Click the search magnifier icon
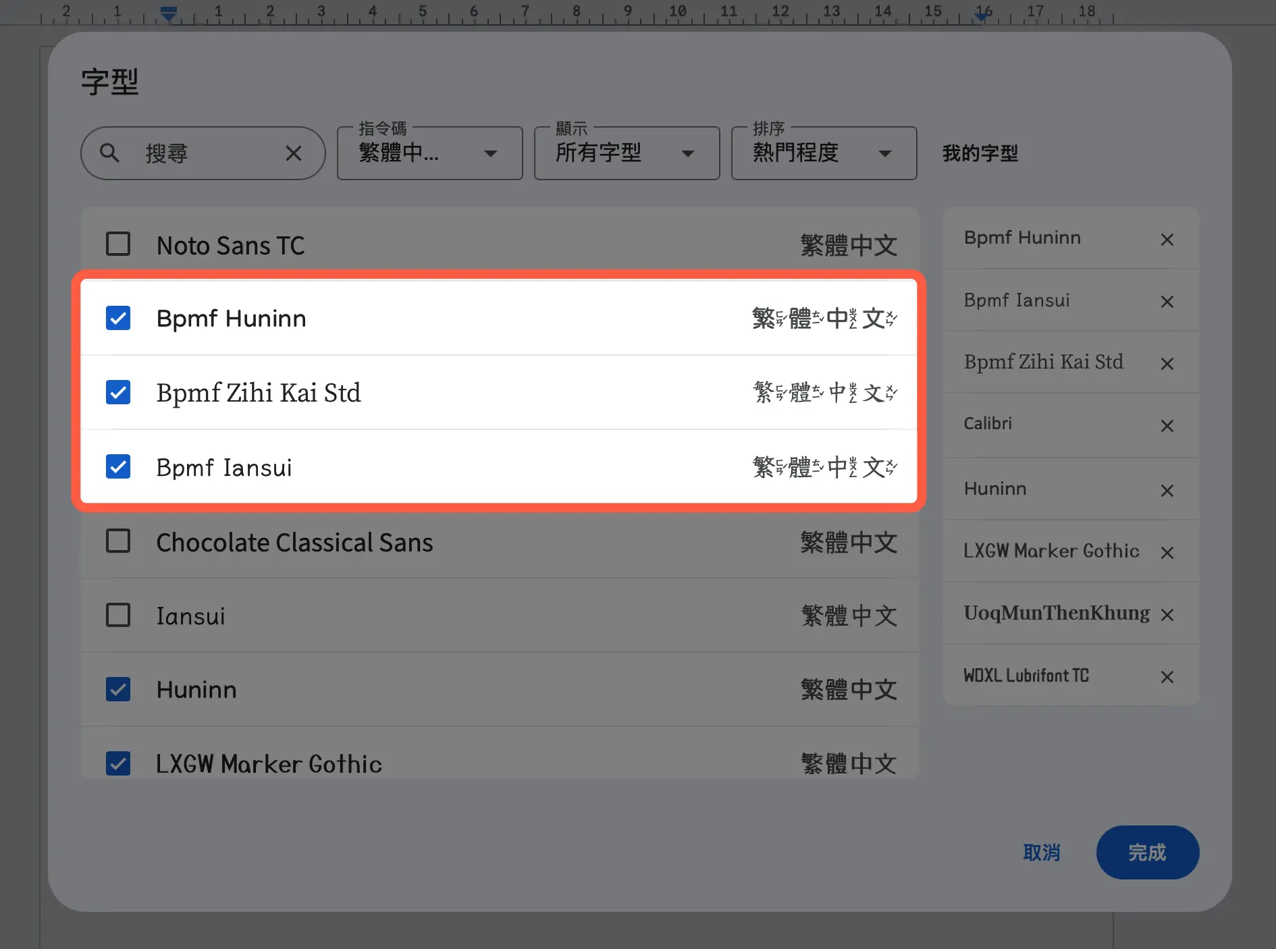This screenshot has width=1276, height=949. coord(109,153)
